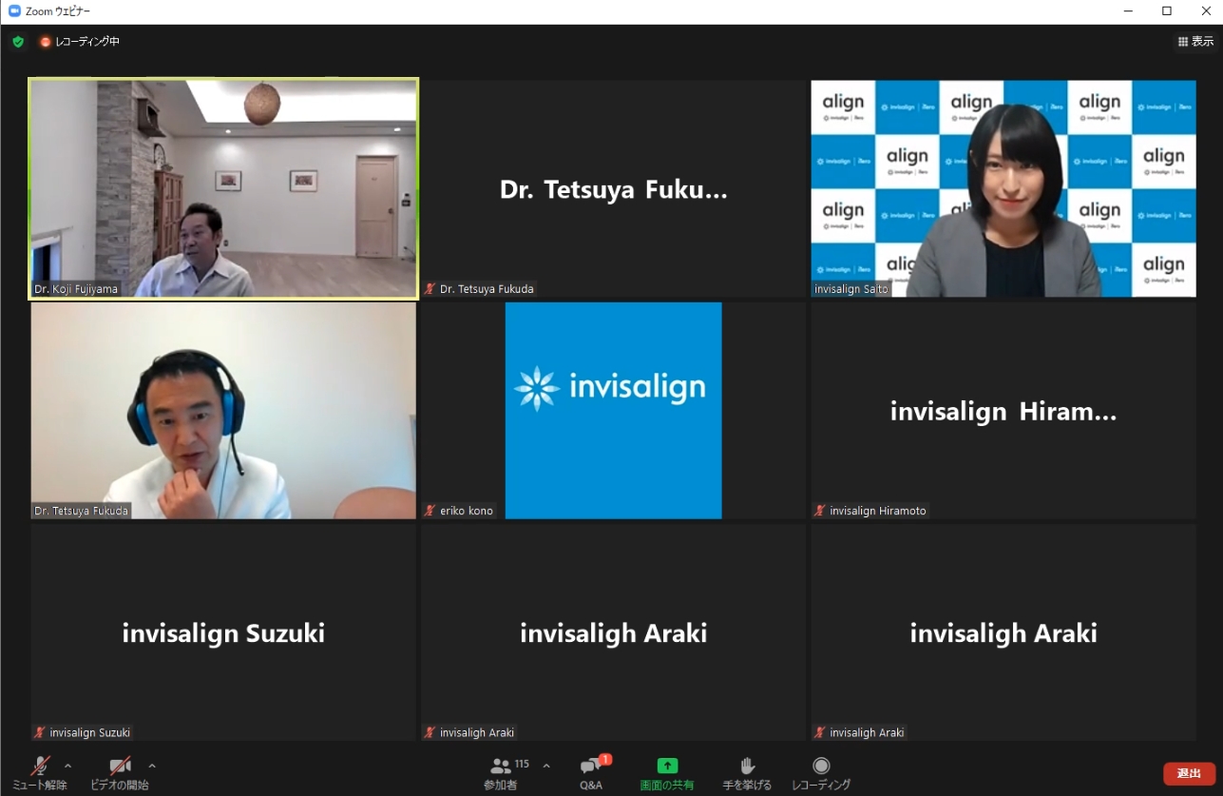Click muted mic icon beside invisalign Suzuki

(x=40, y=732)
